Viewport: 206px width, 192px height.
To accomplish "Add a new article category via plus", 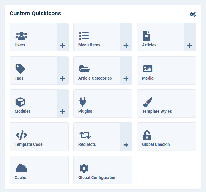I will click(x=126, y=79).
